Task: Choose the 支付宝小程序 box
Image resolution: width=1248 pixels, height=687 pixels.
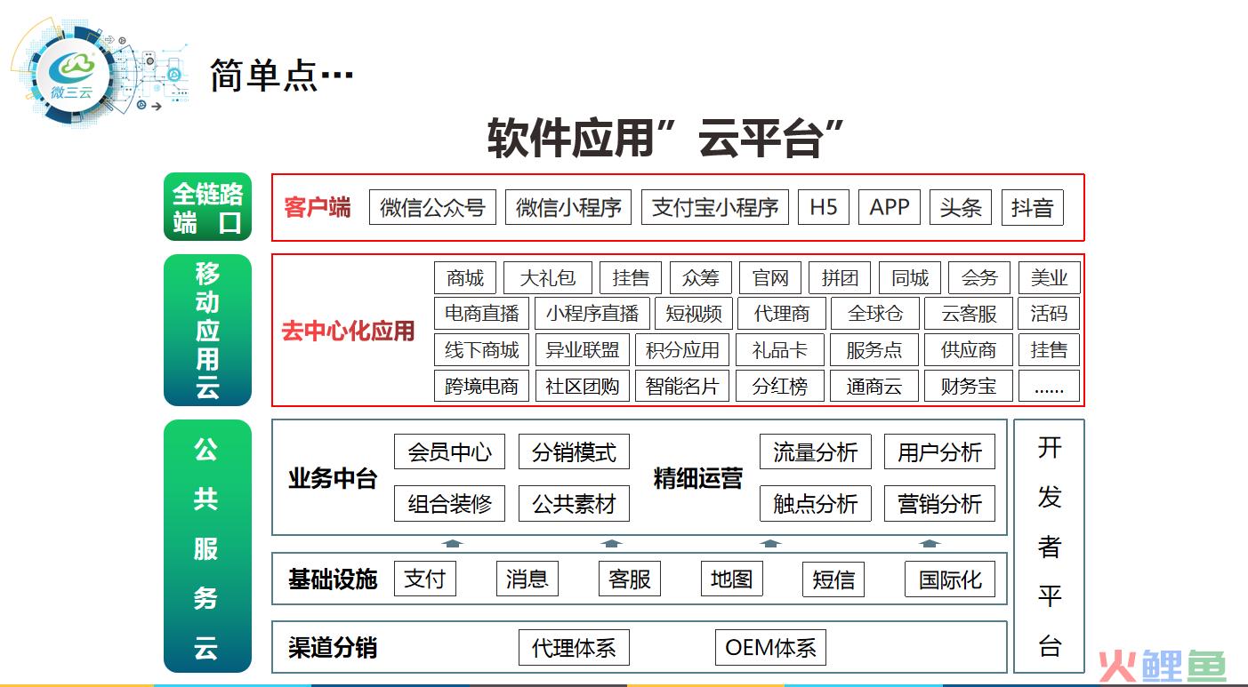Action: coord(715,207)
